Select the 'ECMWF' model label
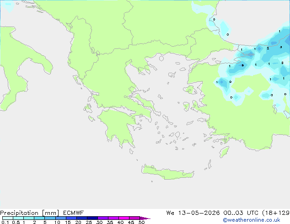Screen dimensions: 290x224 (x=74, y=213)
